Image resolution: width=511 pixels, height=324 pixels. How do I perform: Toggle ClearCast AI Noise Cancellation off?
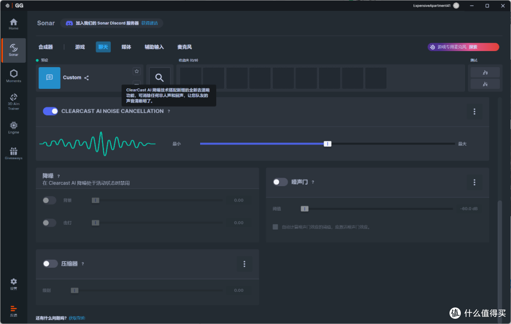pos(50,111)
